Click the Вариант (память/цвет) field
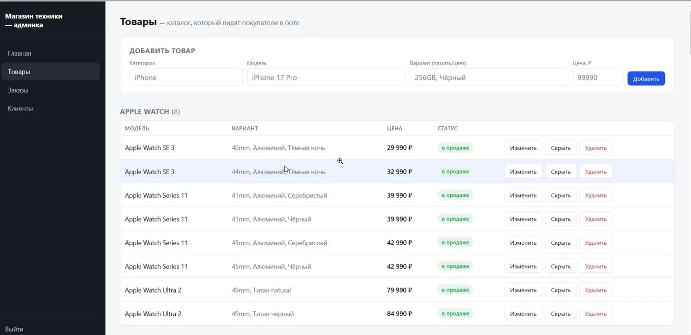Screen dimensions: 691x335 coord(489,77)
